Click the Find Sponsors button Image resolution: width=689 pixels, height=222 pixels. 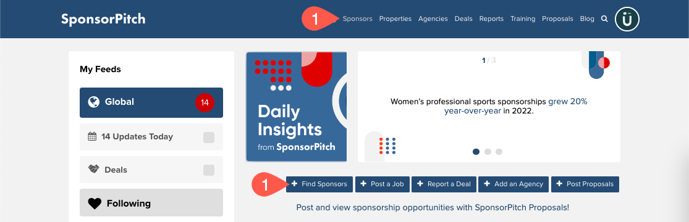pos(319,184)
